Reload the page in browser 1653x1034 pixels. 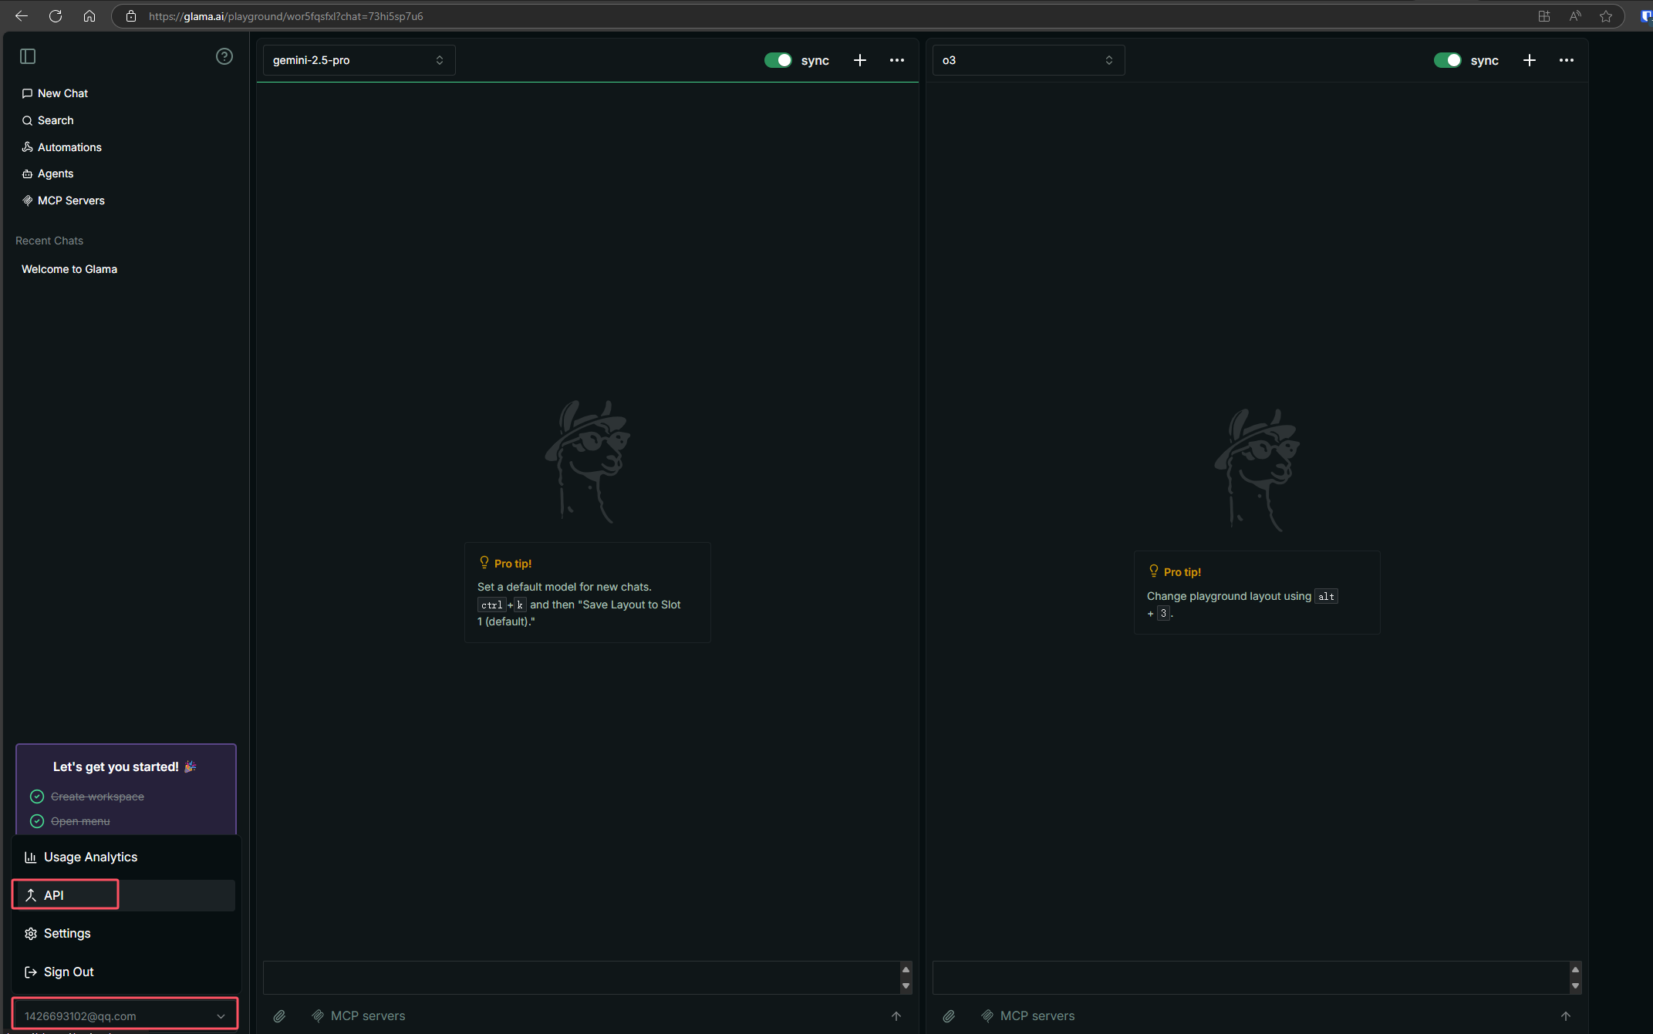coord(56,15)
